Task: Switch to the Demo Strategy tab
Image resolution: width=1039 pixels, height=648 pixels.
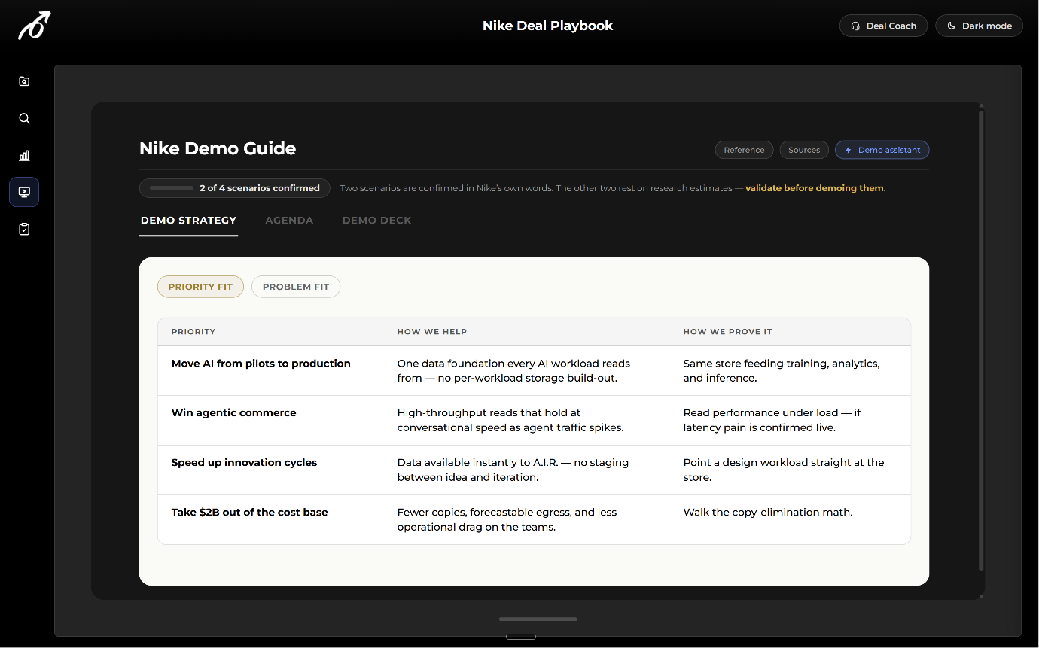Action: tap(189, 221)
